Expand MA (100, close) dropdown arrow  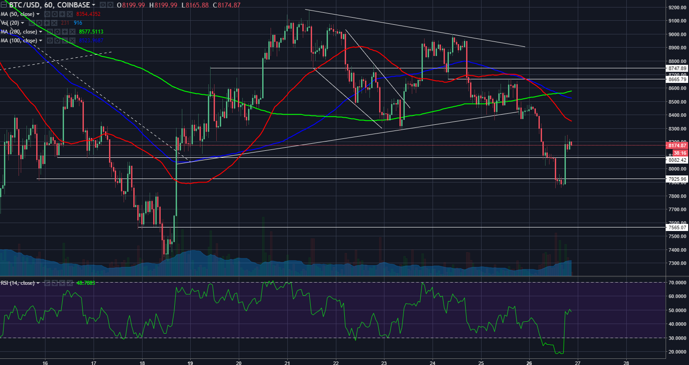point(41,41)
